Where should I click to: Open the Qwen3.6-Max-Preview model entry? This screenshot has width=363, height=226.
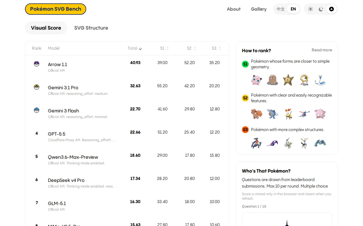tap(73, 157)
